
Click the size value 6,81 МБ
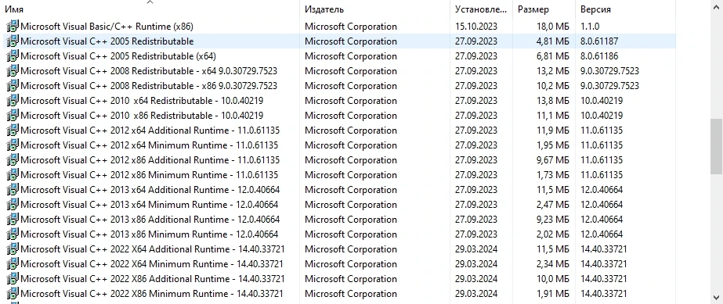pos(553,56)
